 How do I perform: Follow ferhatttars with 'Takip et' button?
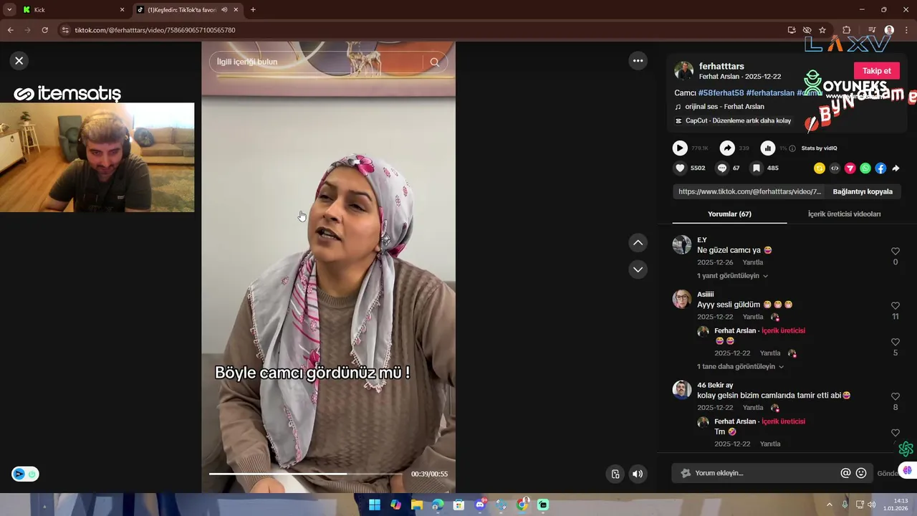[876, 71]
